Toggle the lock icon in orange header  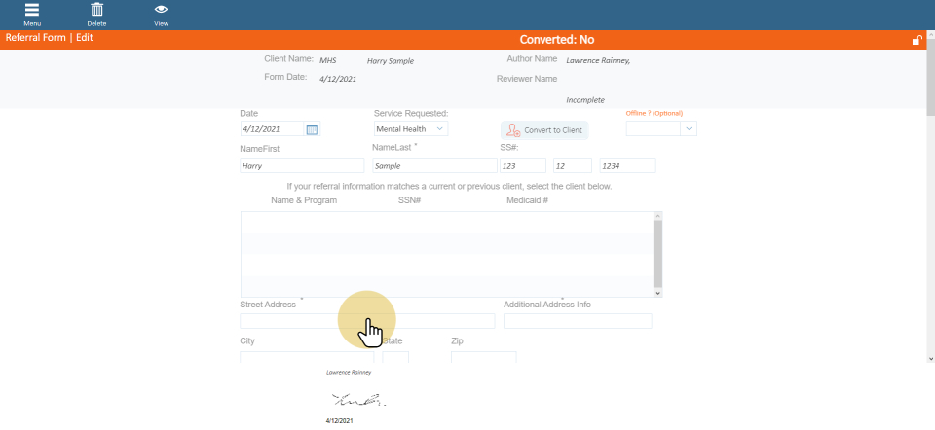pyautogui.click(x=916, y=40)
